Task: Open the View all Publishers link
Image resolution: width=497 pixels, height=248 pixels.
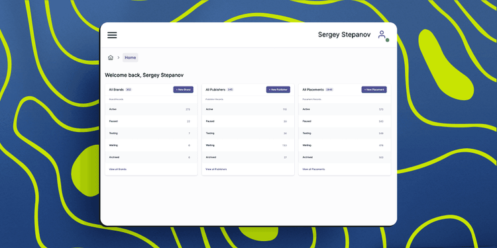Action: coord(216,169)
